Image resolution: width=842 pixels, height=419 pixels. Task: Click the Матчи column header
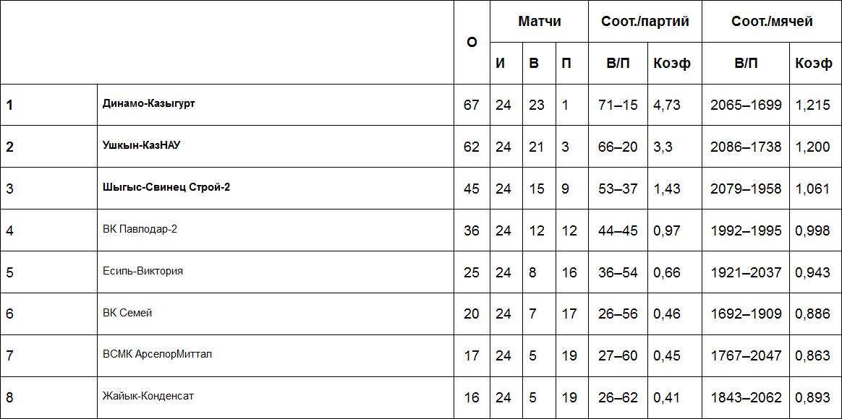[539, 21]
